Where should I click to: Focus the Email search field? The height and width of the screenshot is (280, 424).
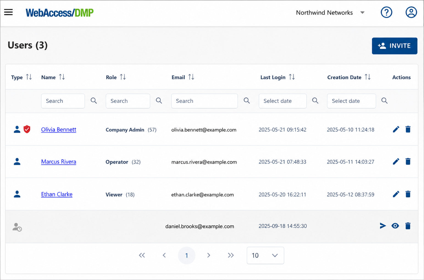point(204,101)
